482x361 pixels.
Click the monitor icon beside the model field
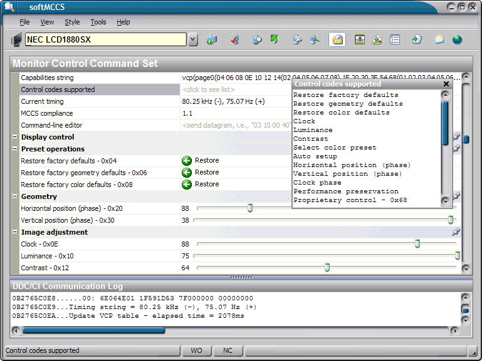coord(16,39)
